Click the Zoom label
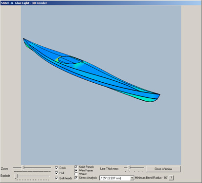Viewport: 202px width, 183px height. (x=4, y=169)
